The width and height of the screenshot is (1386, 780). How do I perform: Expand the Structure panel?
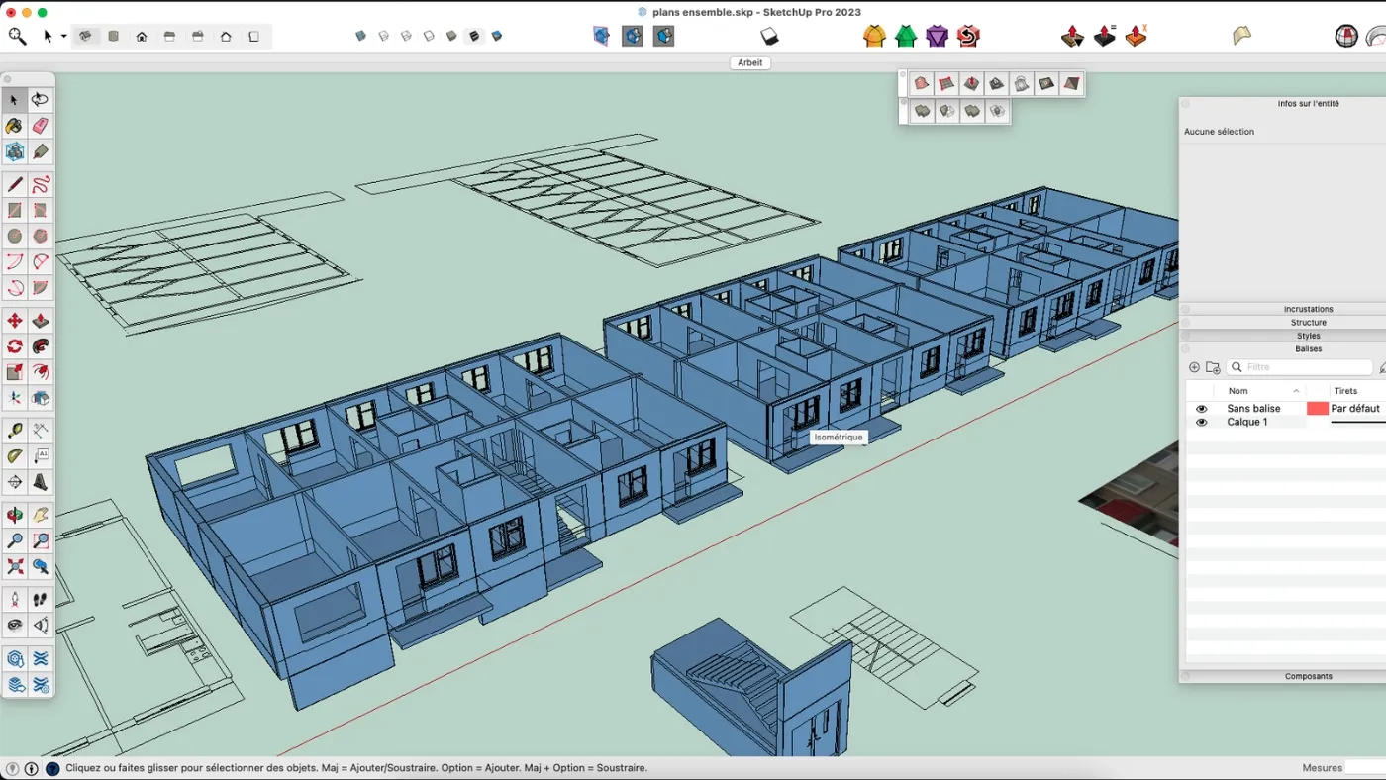[x=1309, y=323]
